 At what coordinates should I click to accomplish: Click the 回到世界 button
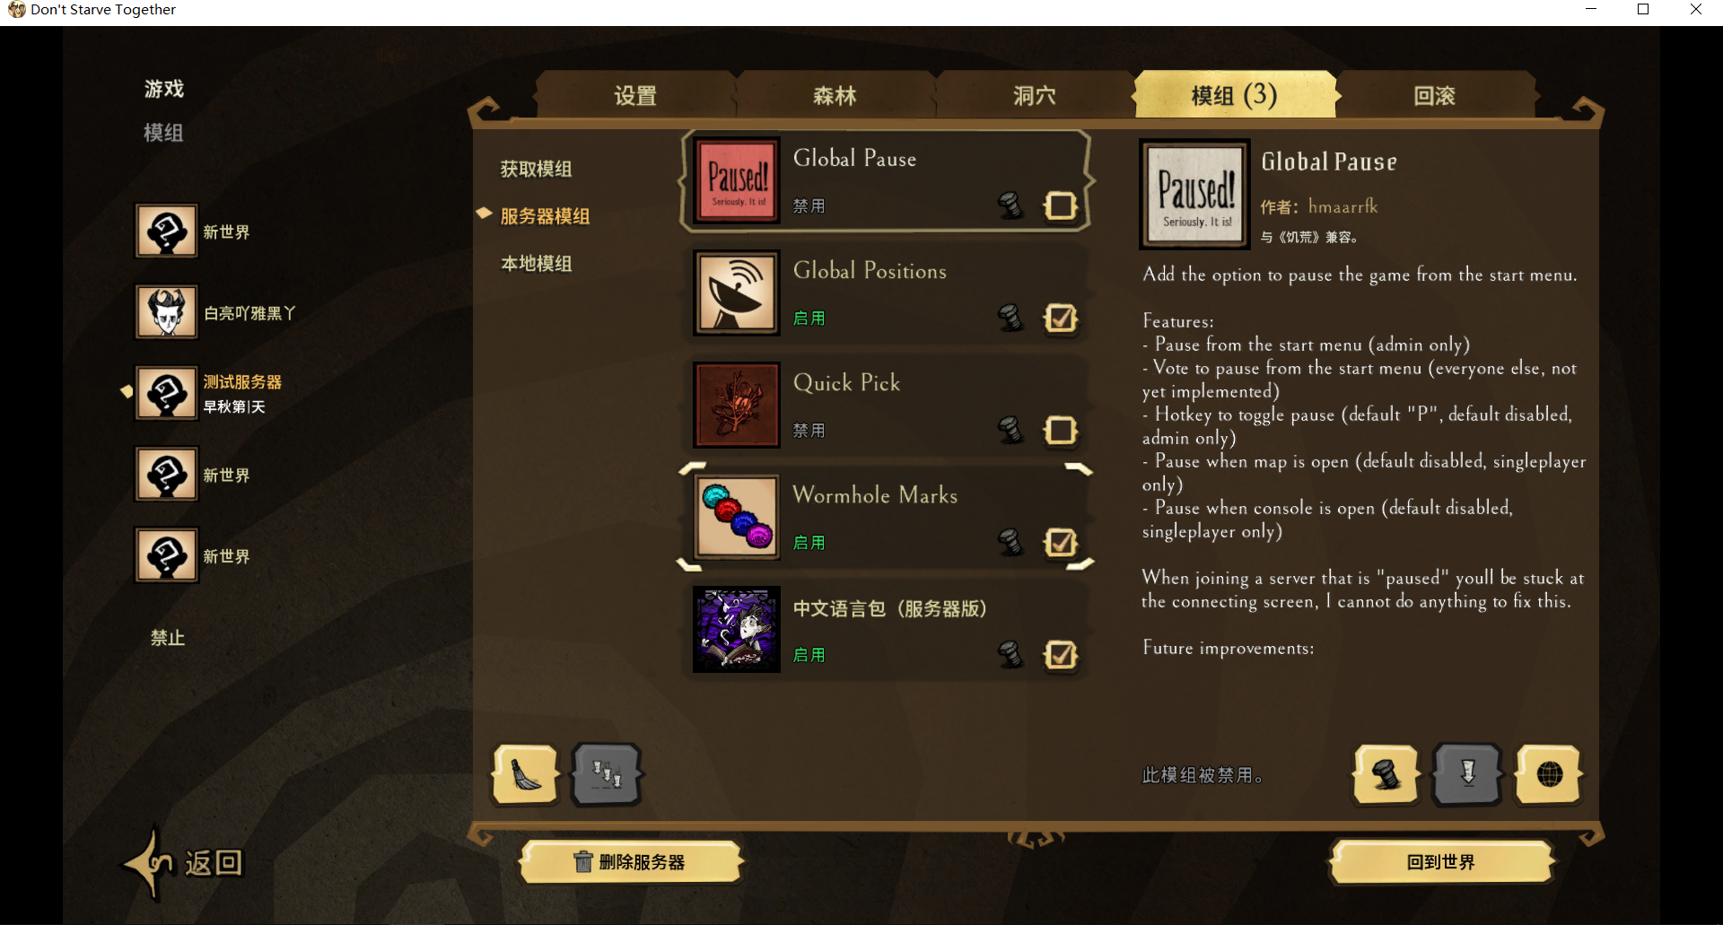click(x=1441, y=862)
